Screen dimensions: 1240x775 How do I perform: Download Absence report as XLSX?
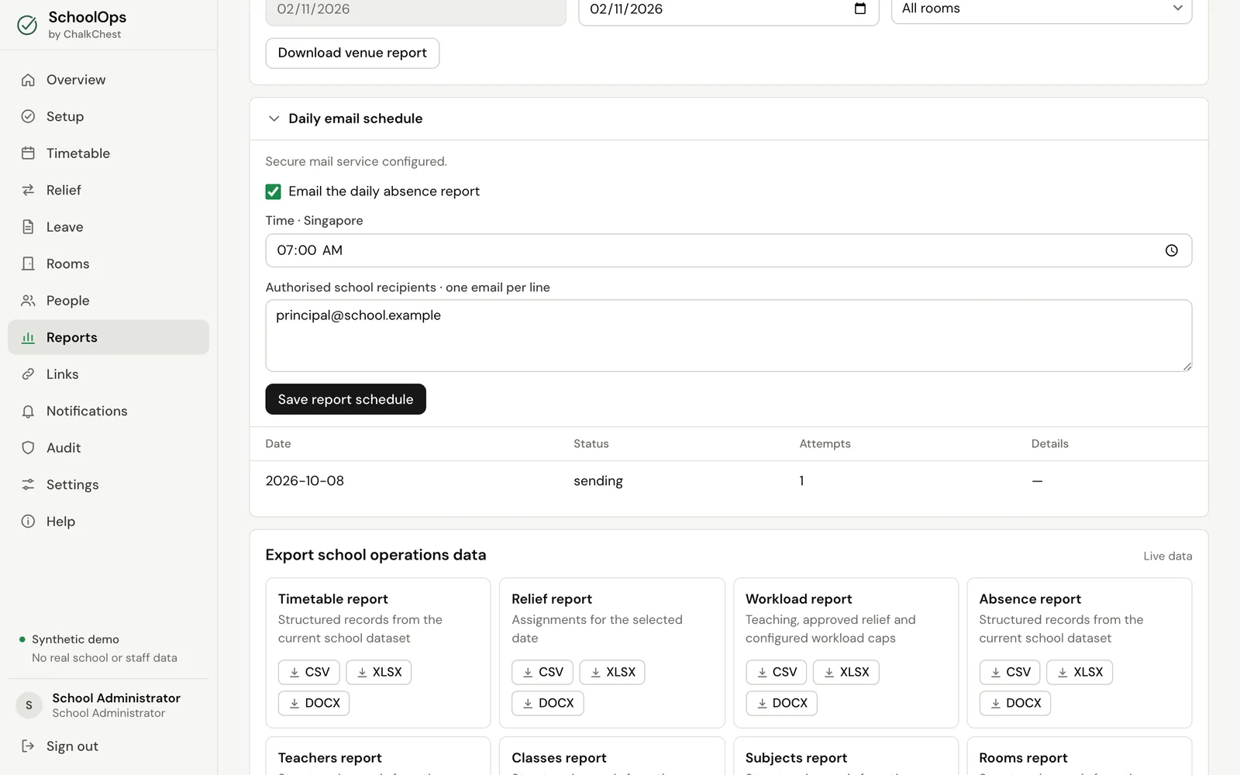[x=1080, y=672]
